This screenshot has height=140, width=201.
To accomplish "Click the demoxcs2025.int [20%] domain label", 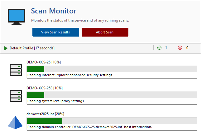I will [45, 114].
